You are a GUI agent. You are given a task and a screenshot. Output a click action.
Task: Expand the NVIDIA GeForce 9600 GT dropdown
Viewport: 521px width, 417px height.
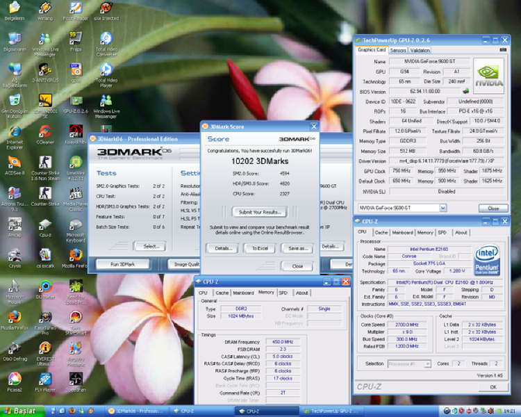[x=443, y=208]
